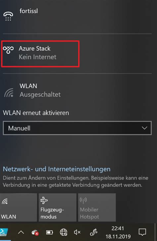Viewport: 157px width, 241px height.
Task: Toggle the WLAN quick action tile
Action: [x=19, y=208]
